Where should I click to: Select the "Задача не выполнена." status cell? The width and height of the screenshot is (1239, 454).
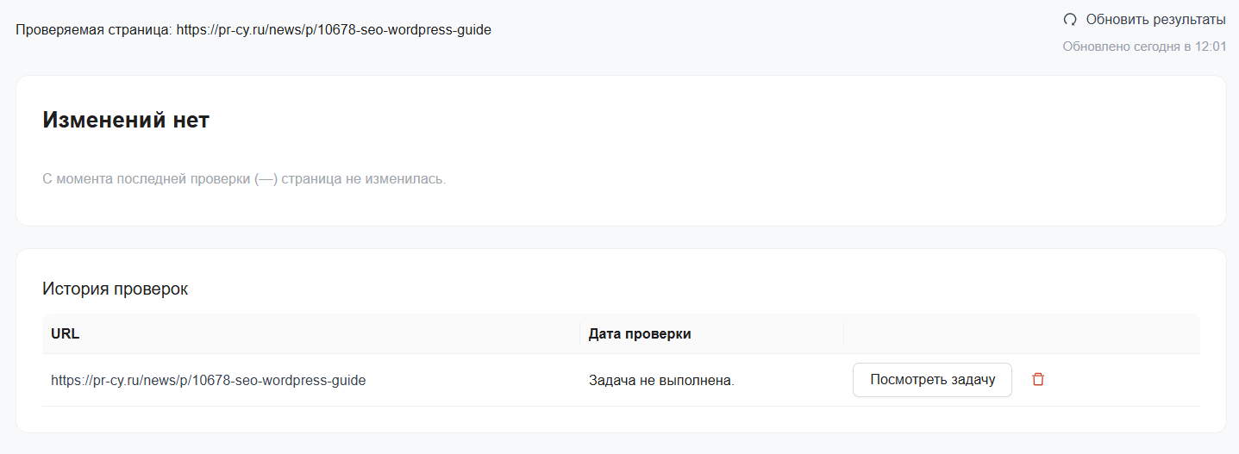point(661,380)
